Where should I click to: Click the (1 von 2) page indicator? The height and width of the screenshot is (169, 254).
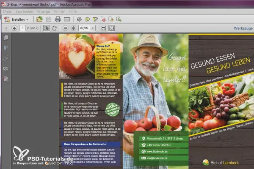coord(33,28)
